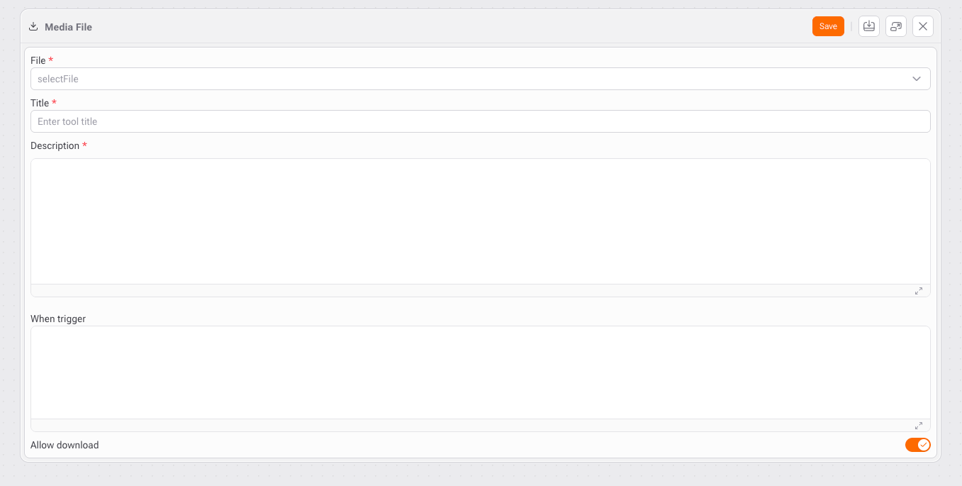Click the pop-out window icon button
Screen dimensions: 962x486
coord(896,26)
